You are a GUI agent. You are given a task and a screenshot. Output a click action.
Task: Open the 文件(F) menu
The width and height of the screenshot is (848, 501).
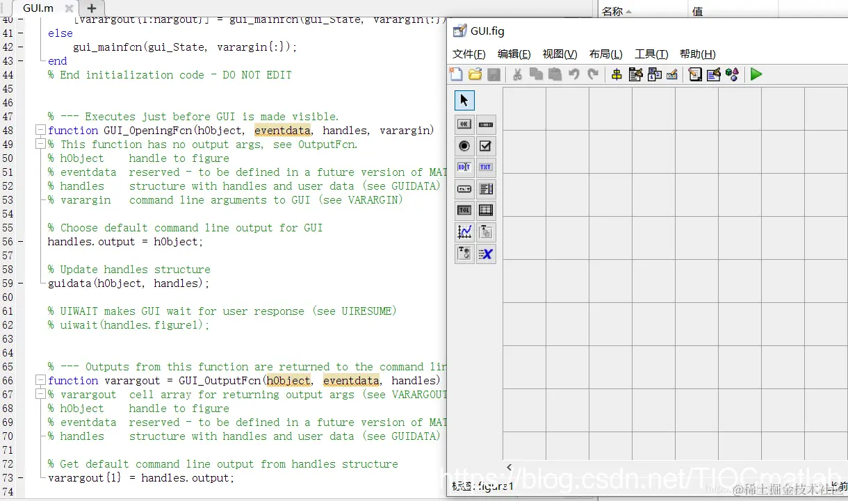pyautogui.click(x=469, y=54)
